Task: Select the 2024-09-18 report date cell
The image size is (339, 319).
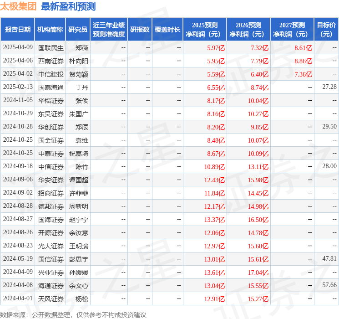Action: point(18,166)
